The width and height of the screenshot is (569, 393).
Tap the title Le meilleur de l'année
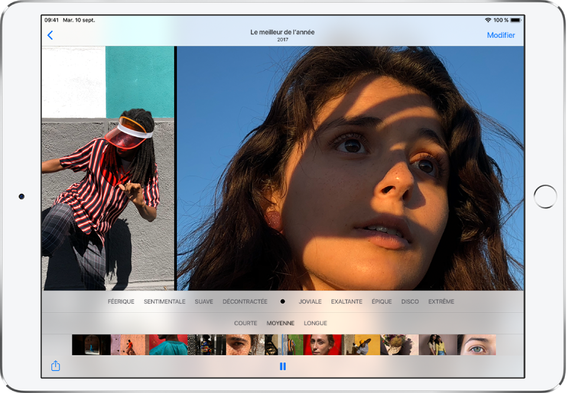pyautogui.click(x=282, y=32)
